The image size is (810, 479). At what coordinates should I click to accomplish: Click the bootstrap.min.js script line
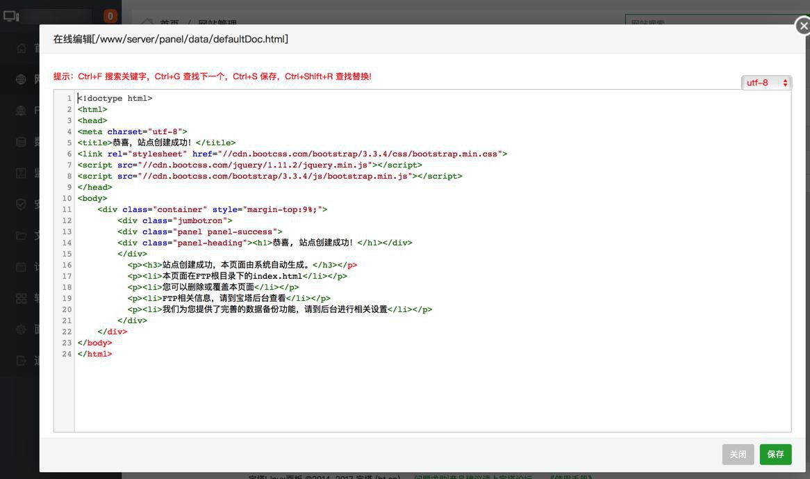270,176
